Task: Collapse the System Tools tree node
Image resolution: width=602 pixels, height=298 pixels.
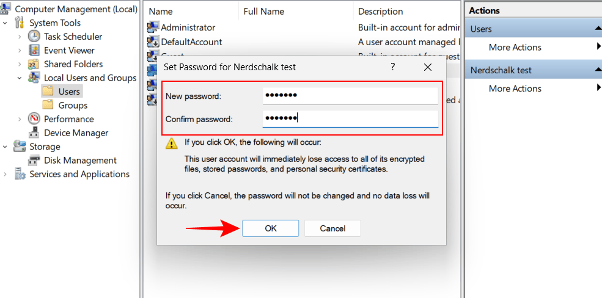Action: click(6, 23)
